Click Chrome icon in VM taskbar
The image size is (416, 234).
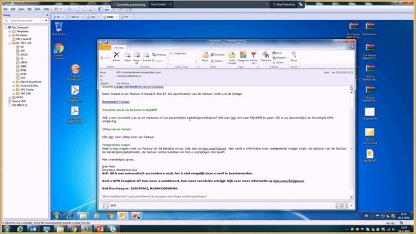(x=110, y=216)
